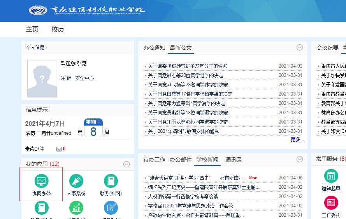Open the 协同办公 app icon
346x219 pixels.
coord(41,181)
